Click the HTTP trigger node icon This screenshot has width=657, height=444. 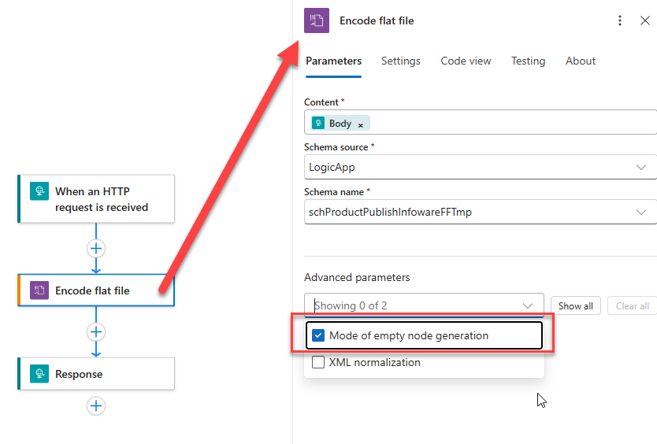[x=39, y=191]
